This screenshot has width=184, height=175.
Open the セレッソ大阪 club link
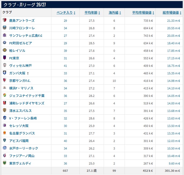[19, 126]
